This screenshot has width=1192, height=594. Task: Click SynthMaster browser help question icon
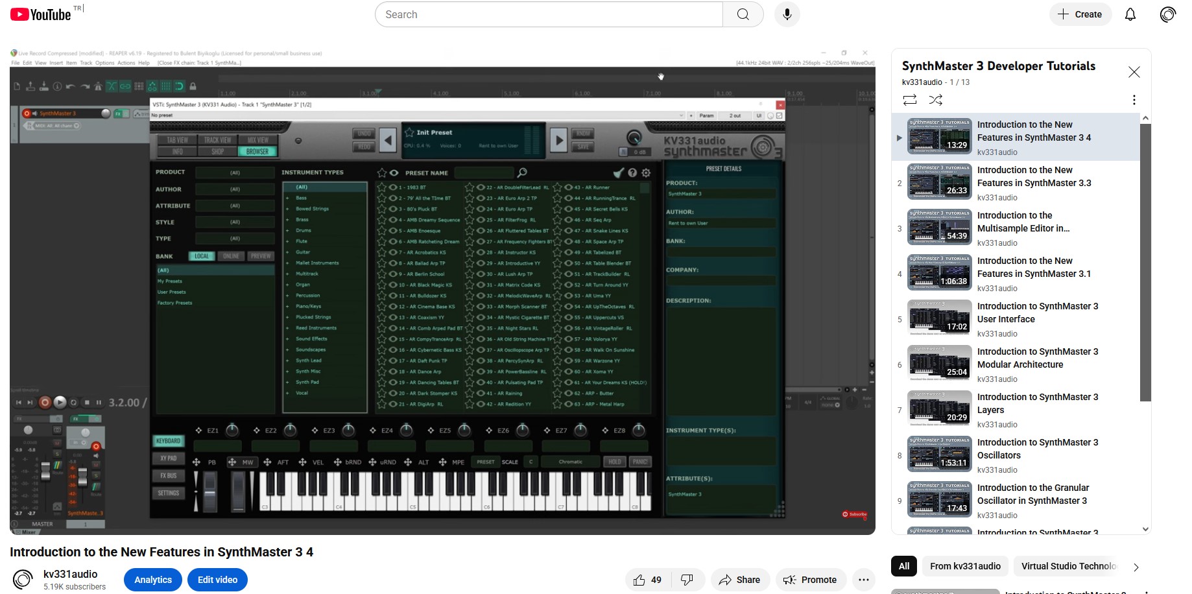[x=632, y=172]
